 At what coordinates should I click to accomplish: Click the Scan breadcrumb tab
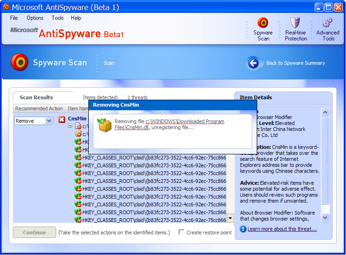pos(109,63)
